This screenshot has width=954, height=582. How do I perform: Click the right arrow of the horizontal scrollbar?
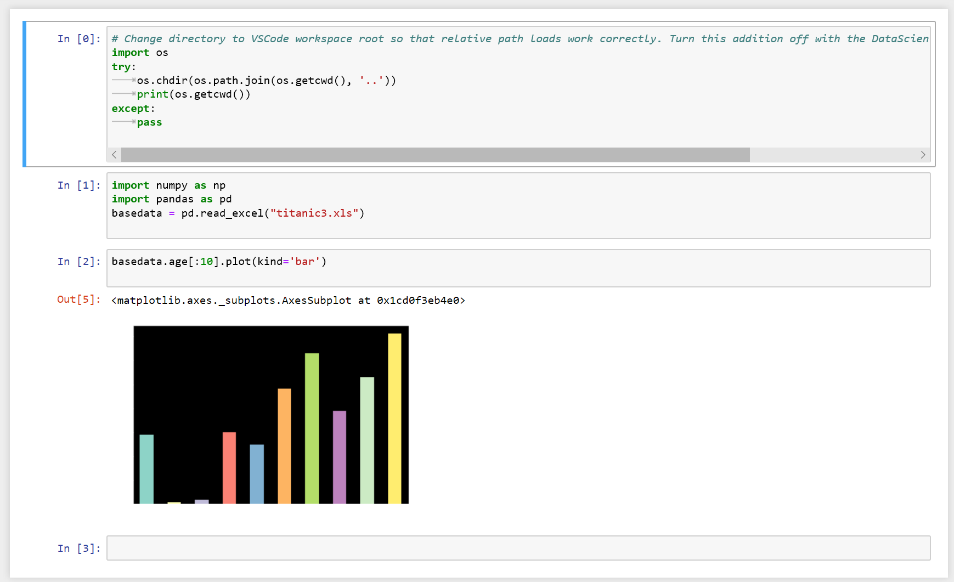pyautogui.click(x=923, y=155)
